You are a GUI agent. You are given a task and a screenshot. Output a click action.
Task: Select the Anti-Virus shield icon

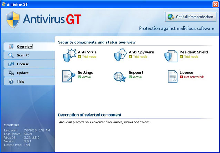pos(70,55)
